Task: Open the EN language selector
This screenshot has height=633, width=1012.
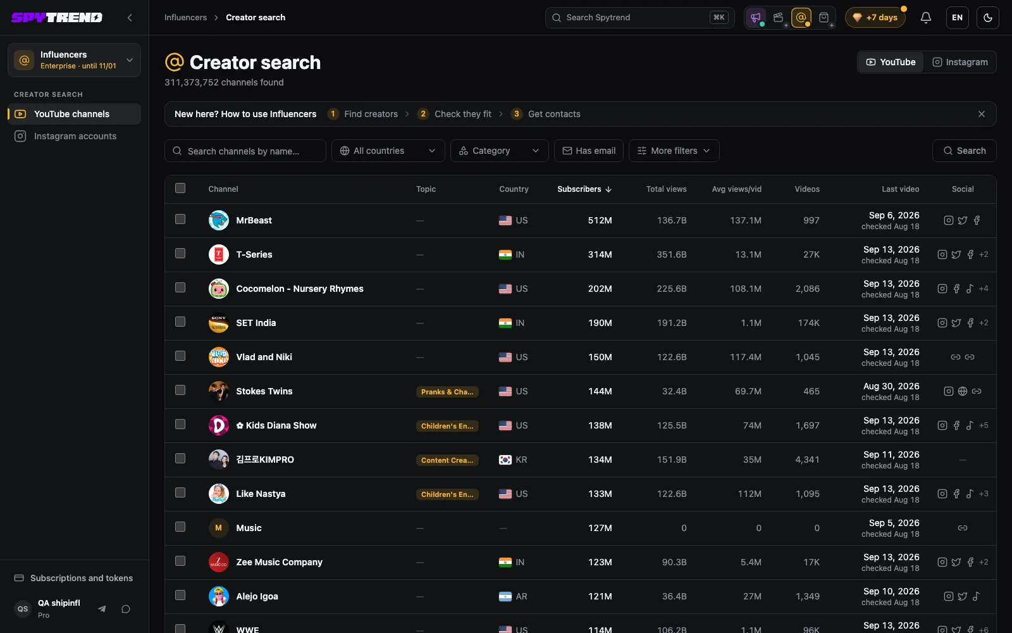Action: point(957,18)
